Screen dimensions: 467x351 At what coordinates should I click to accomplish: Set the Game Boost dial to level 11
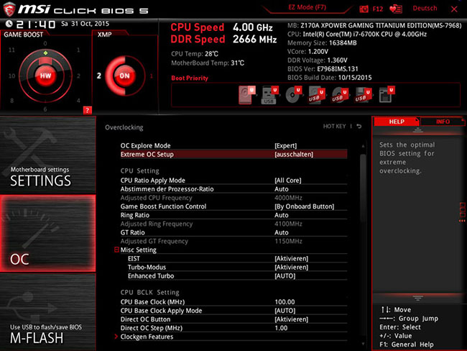[11, 50]
